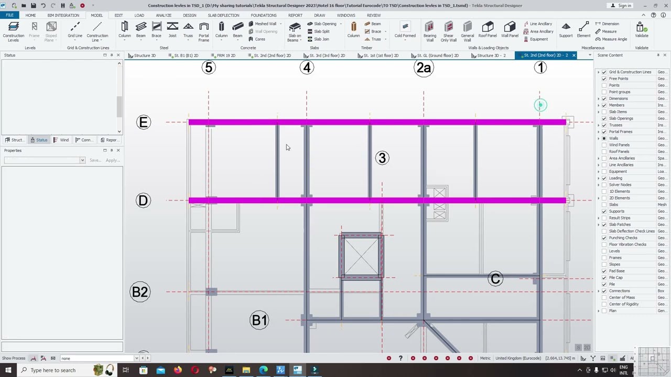671x377 pixels.
Task: Open the status bar 'none' dropdown
Action: (x=136, y=358)
